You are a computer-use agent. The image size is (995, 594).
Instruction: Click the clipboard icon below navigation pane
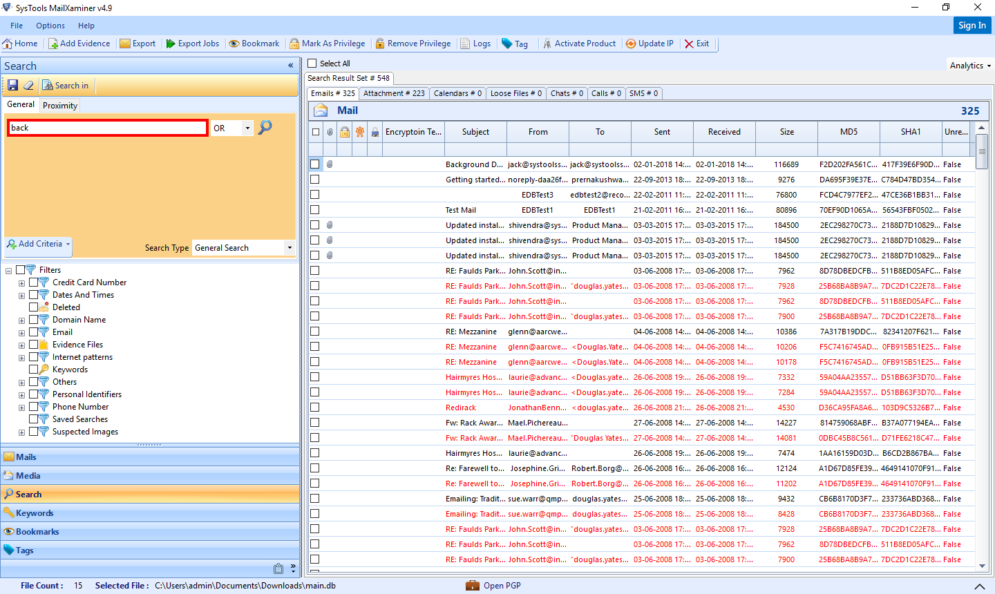(x=278, y=568)
